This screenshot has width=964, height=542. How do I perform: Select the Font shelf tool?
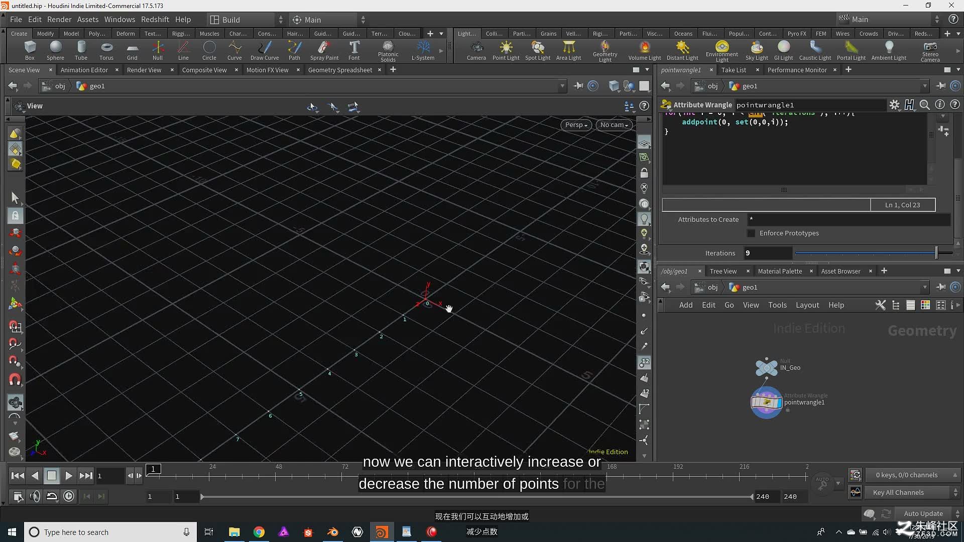pos(354,50)
